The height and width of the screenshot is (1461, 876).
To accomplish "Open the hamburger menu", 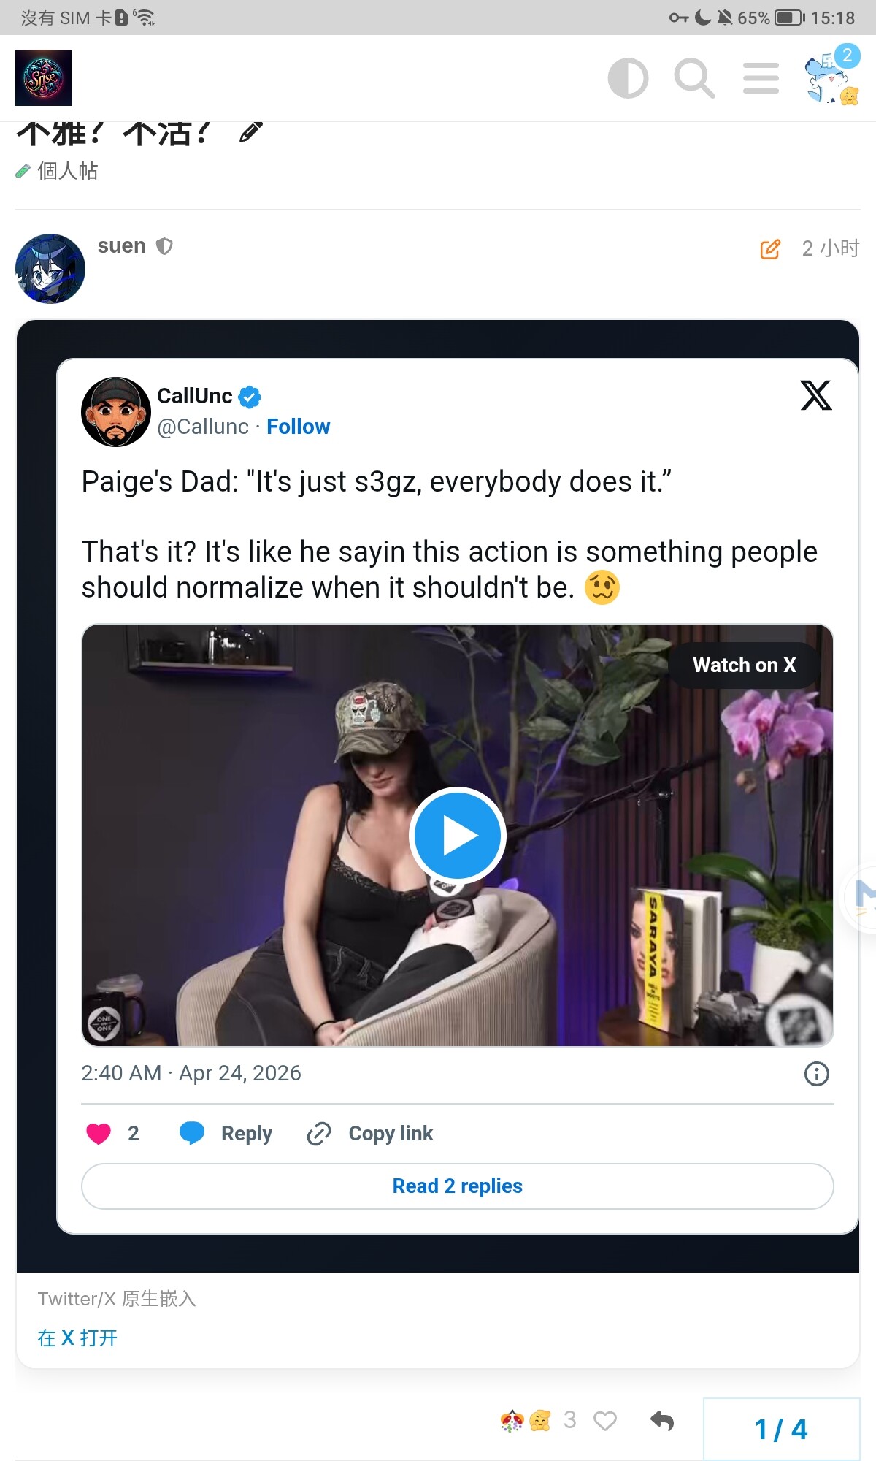I will [761, 78].
